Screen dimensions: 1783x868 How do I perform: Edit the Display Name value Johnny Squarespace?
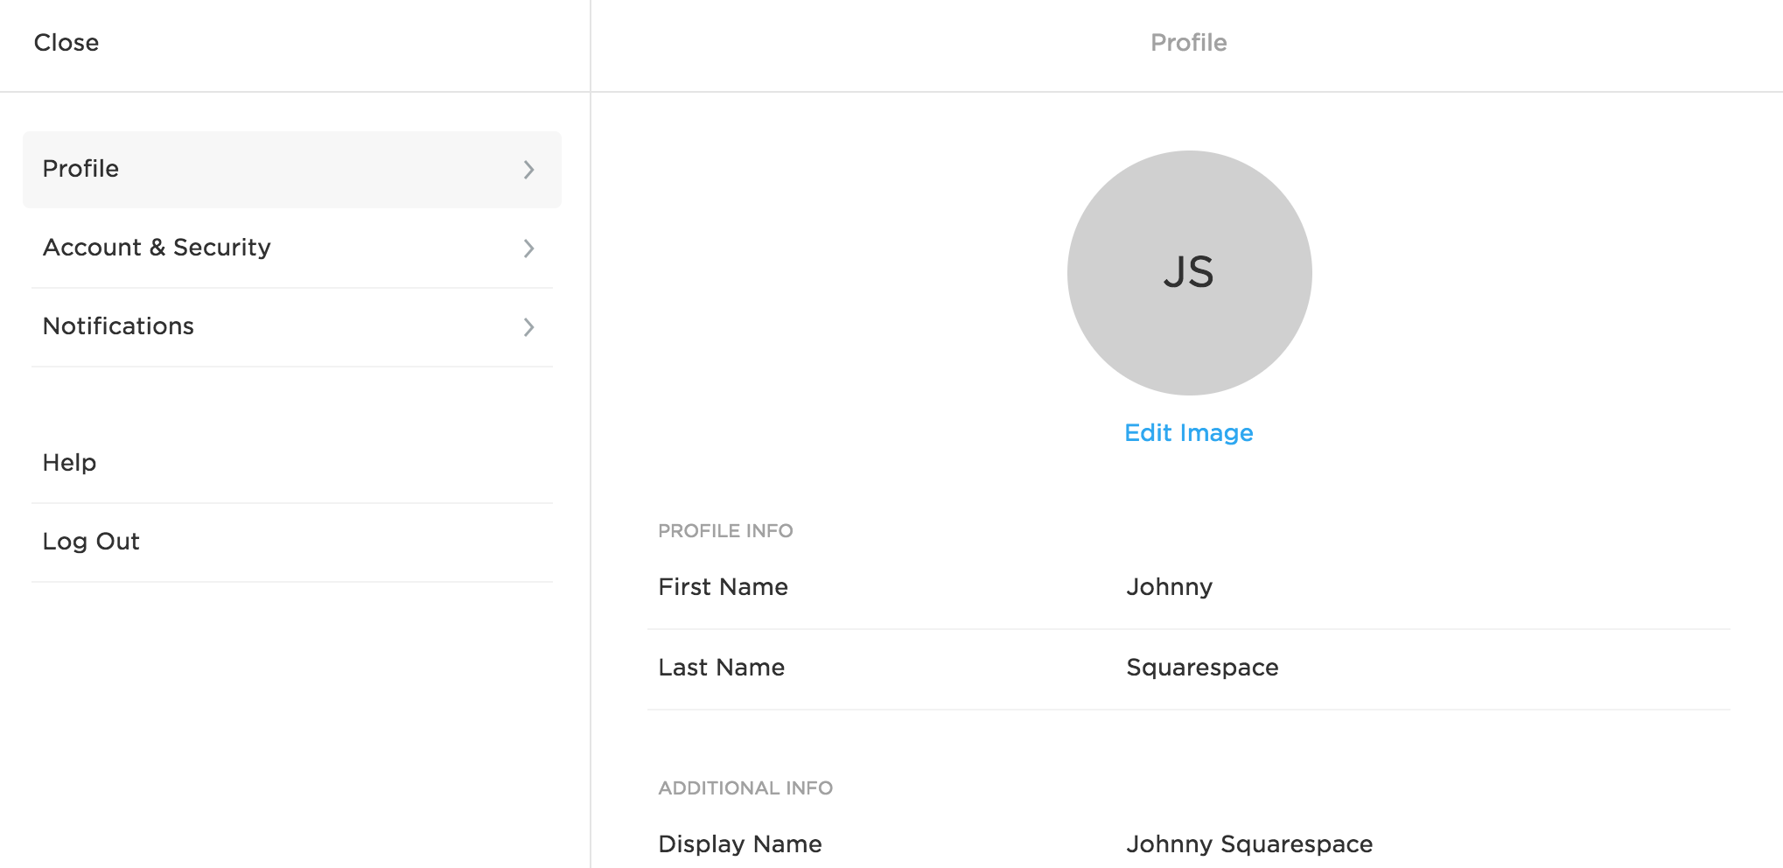[1248, 844]
